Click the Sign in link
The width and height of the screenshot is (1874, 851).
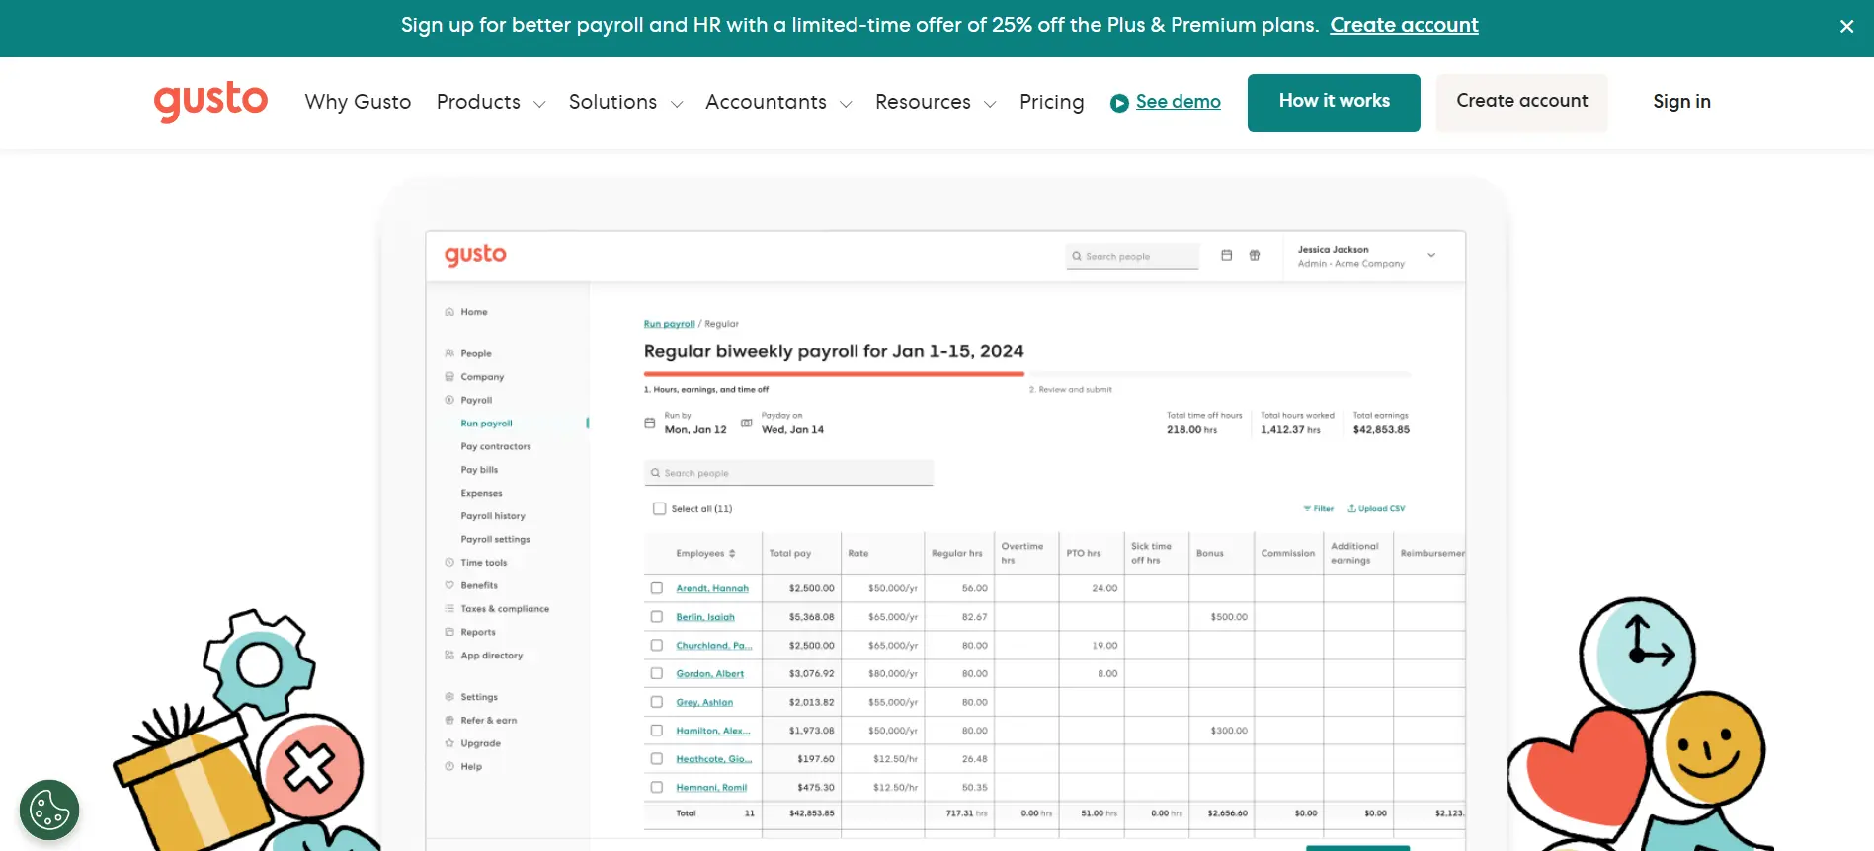(1681, 102)
